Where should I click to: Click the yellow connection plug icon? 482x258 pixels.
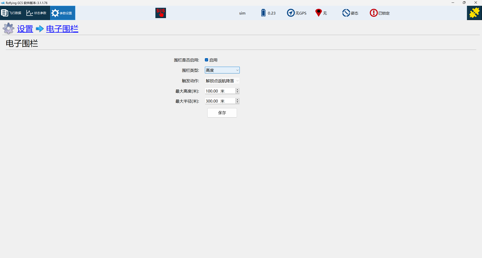point(474,13)
